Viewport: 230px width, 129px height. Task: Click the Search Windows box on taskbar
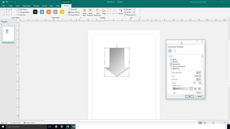click(x=26, y=126)
